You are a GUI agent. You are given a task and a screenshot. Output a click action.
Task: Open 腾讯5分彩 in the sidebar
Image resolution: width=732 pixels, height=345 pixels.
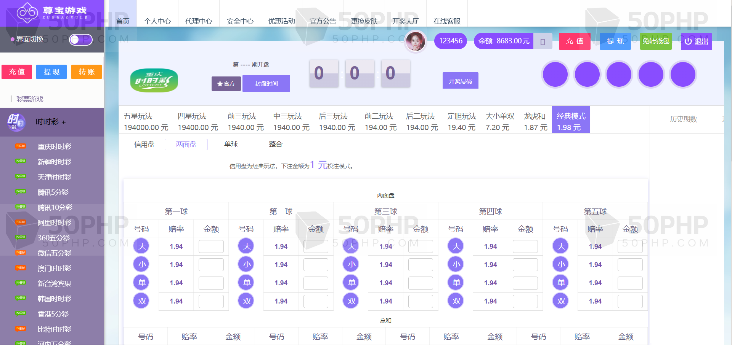(53, 192)
